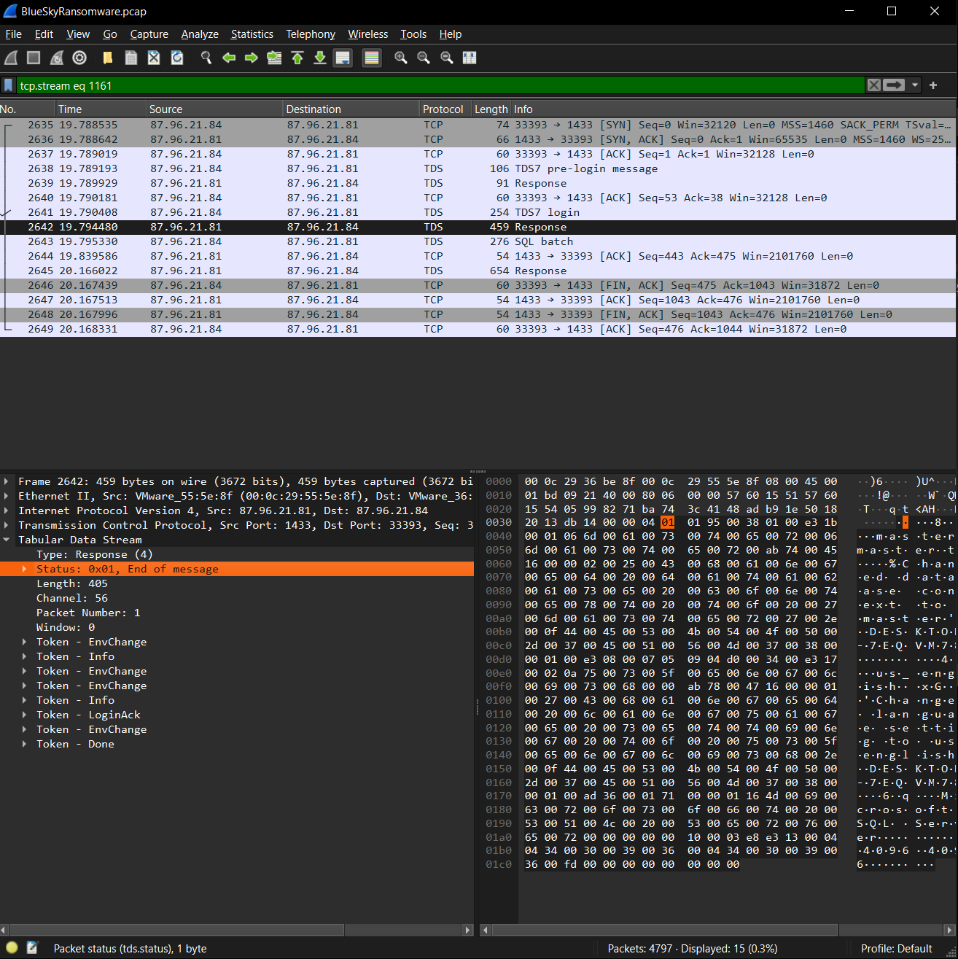Restart the current capture

coord(57,58)
